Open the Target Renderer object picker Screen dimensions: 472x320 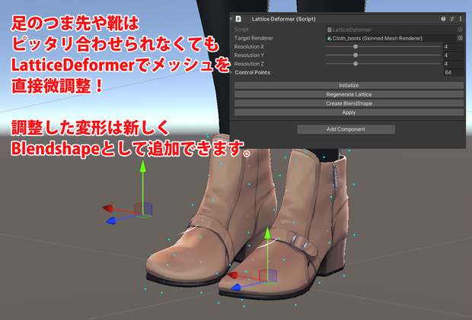click(x=460, y=38)
